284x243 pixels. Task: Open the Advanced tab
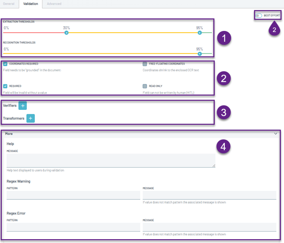click(54, 4)
